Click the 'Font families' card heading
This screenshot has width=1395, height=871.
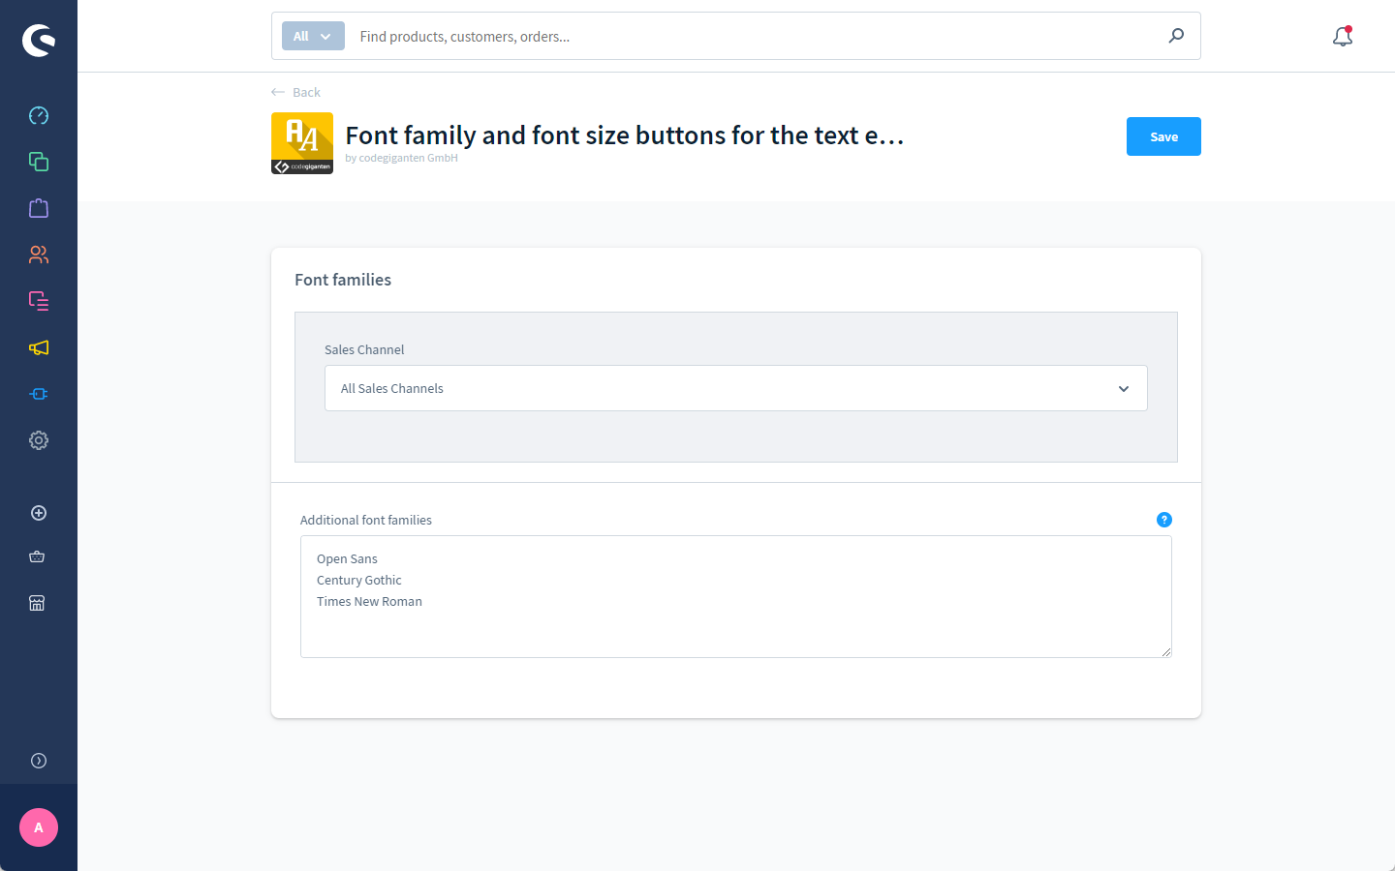pos(343,280)
